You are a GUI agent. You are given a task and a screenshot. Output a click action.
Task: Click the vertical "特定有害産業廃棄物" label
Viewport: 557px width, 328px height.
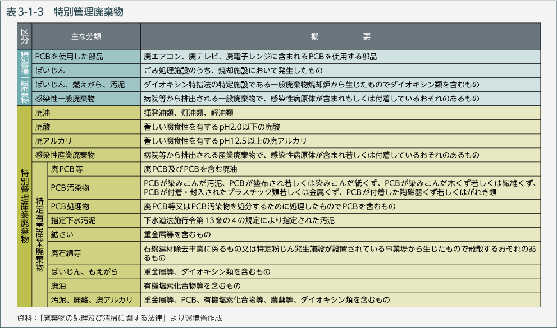[x=40, y=234]
